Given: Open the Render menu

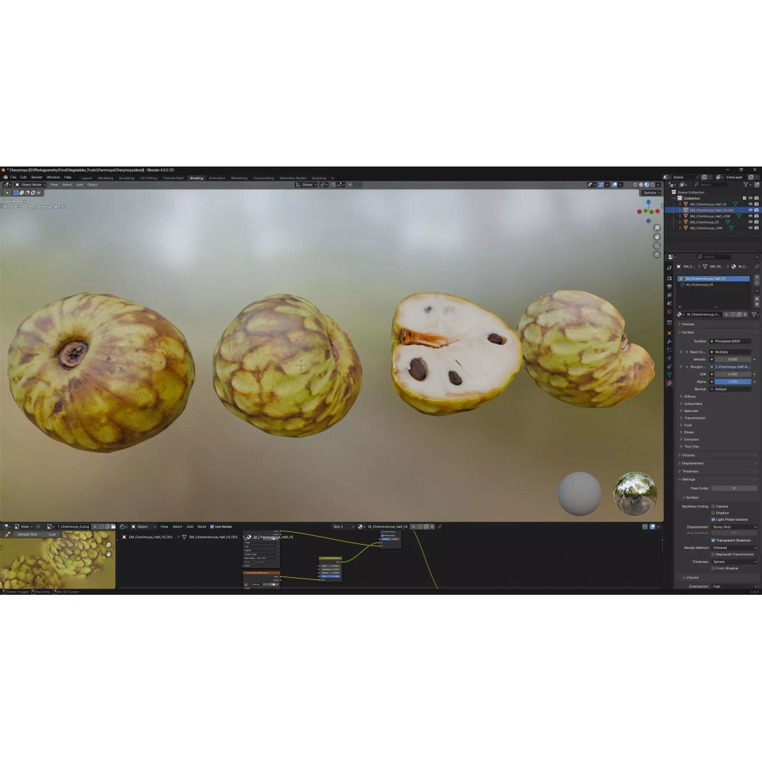Looking at the screenshot, I should tap(37, 177).
